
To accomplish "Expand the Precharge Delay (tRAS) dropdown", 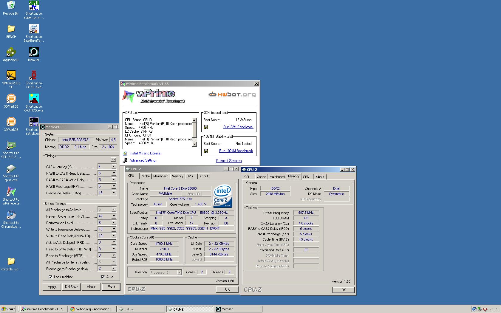I will pyautogui.click(x=114, y=193).
